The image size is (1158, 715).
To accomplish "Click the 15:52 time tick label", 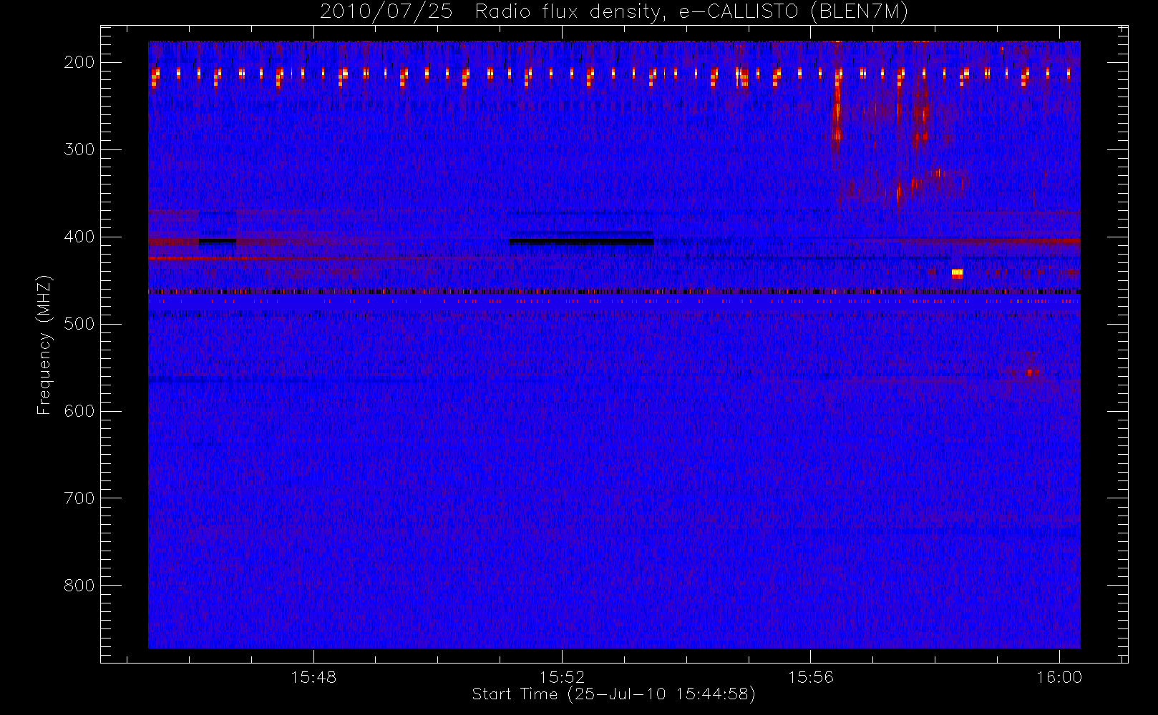I will pos(562,676).
